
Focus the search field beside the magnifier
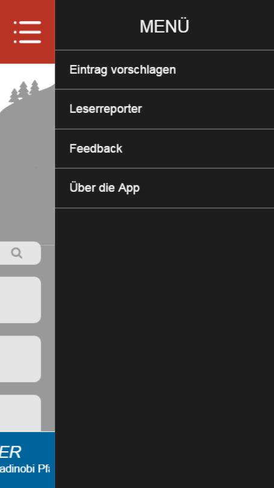pos(20,253)
